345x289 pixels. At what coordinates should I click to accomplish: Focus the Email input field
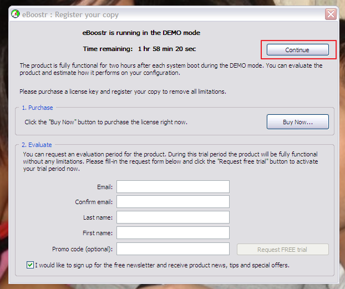tap(173, 186)
